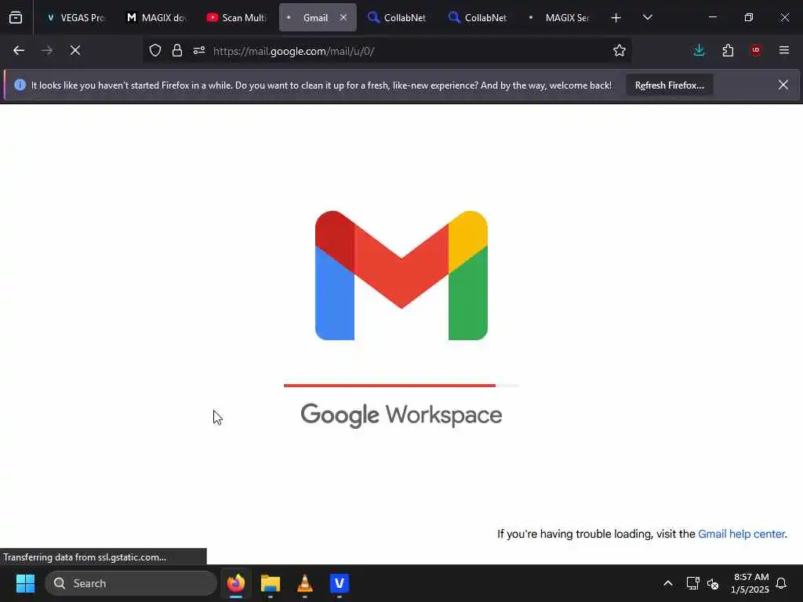Minimize the Firefox window
The image size is (803, 602).
[712, 17]
